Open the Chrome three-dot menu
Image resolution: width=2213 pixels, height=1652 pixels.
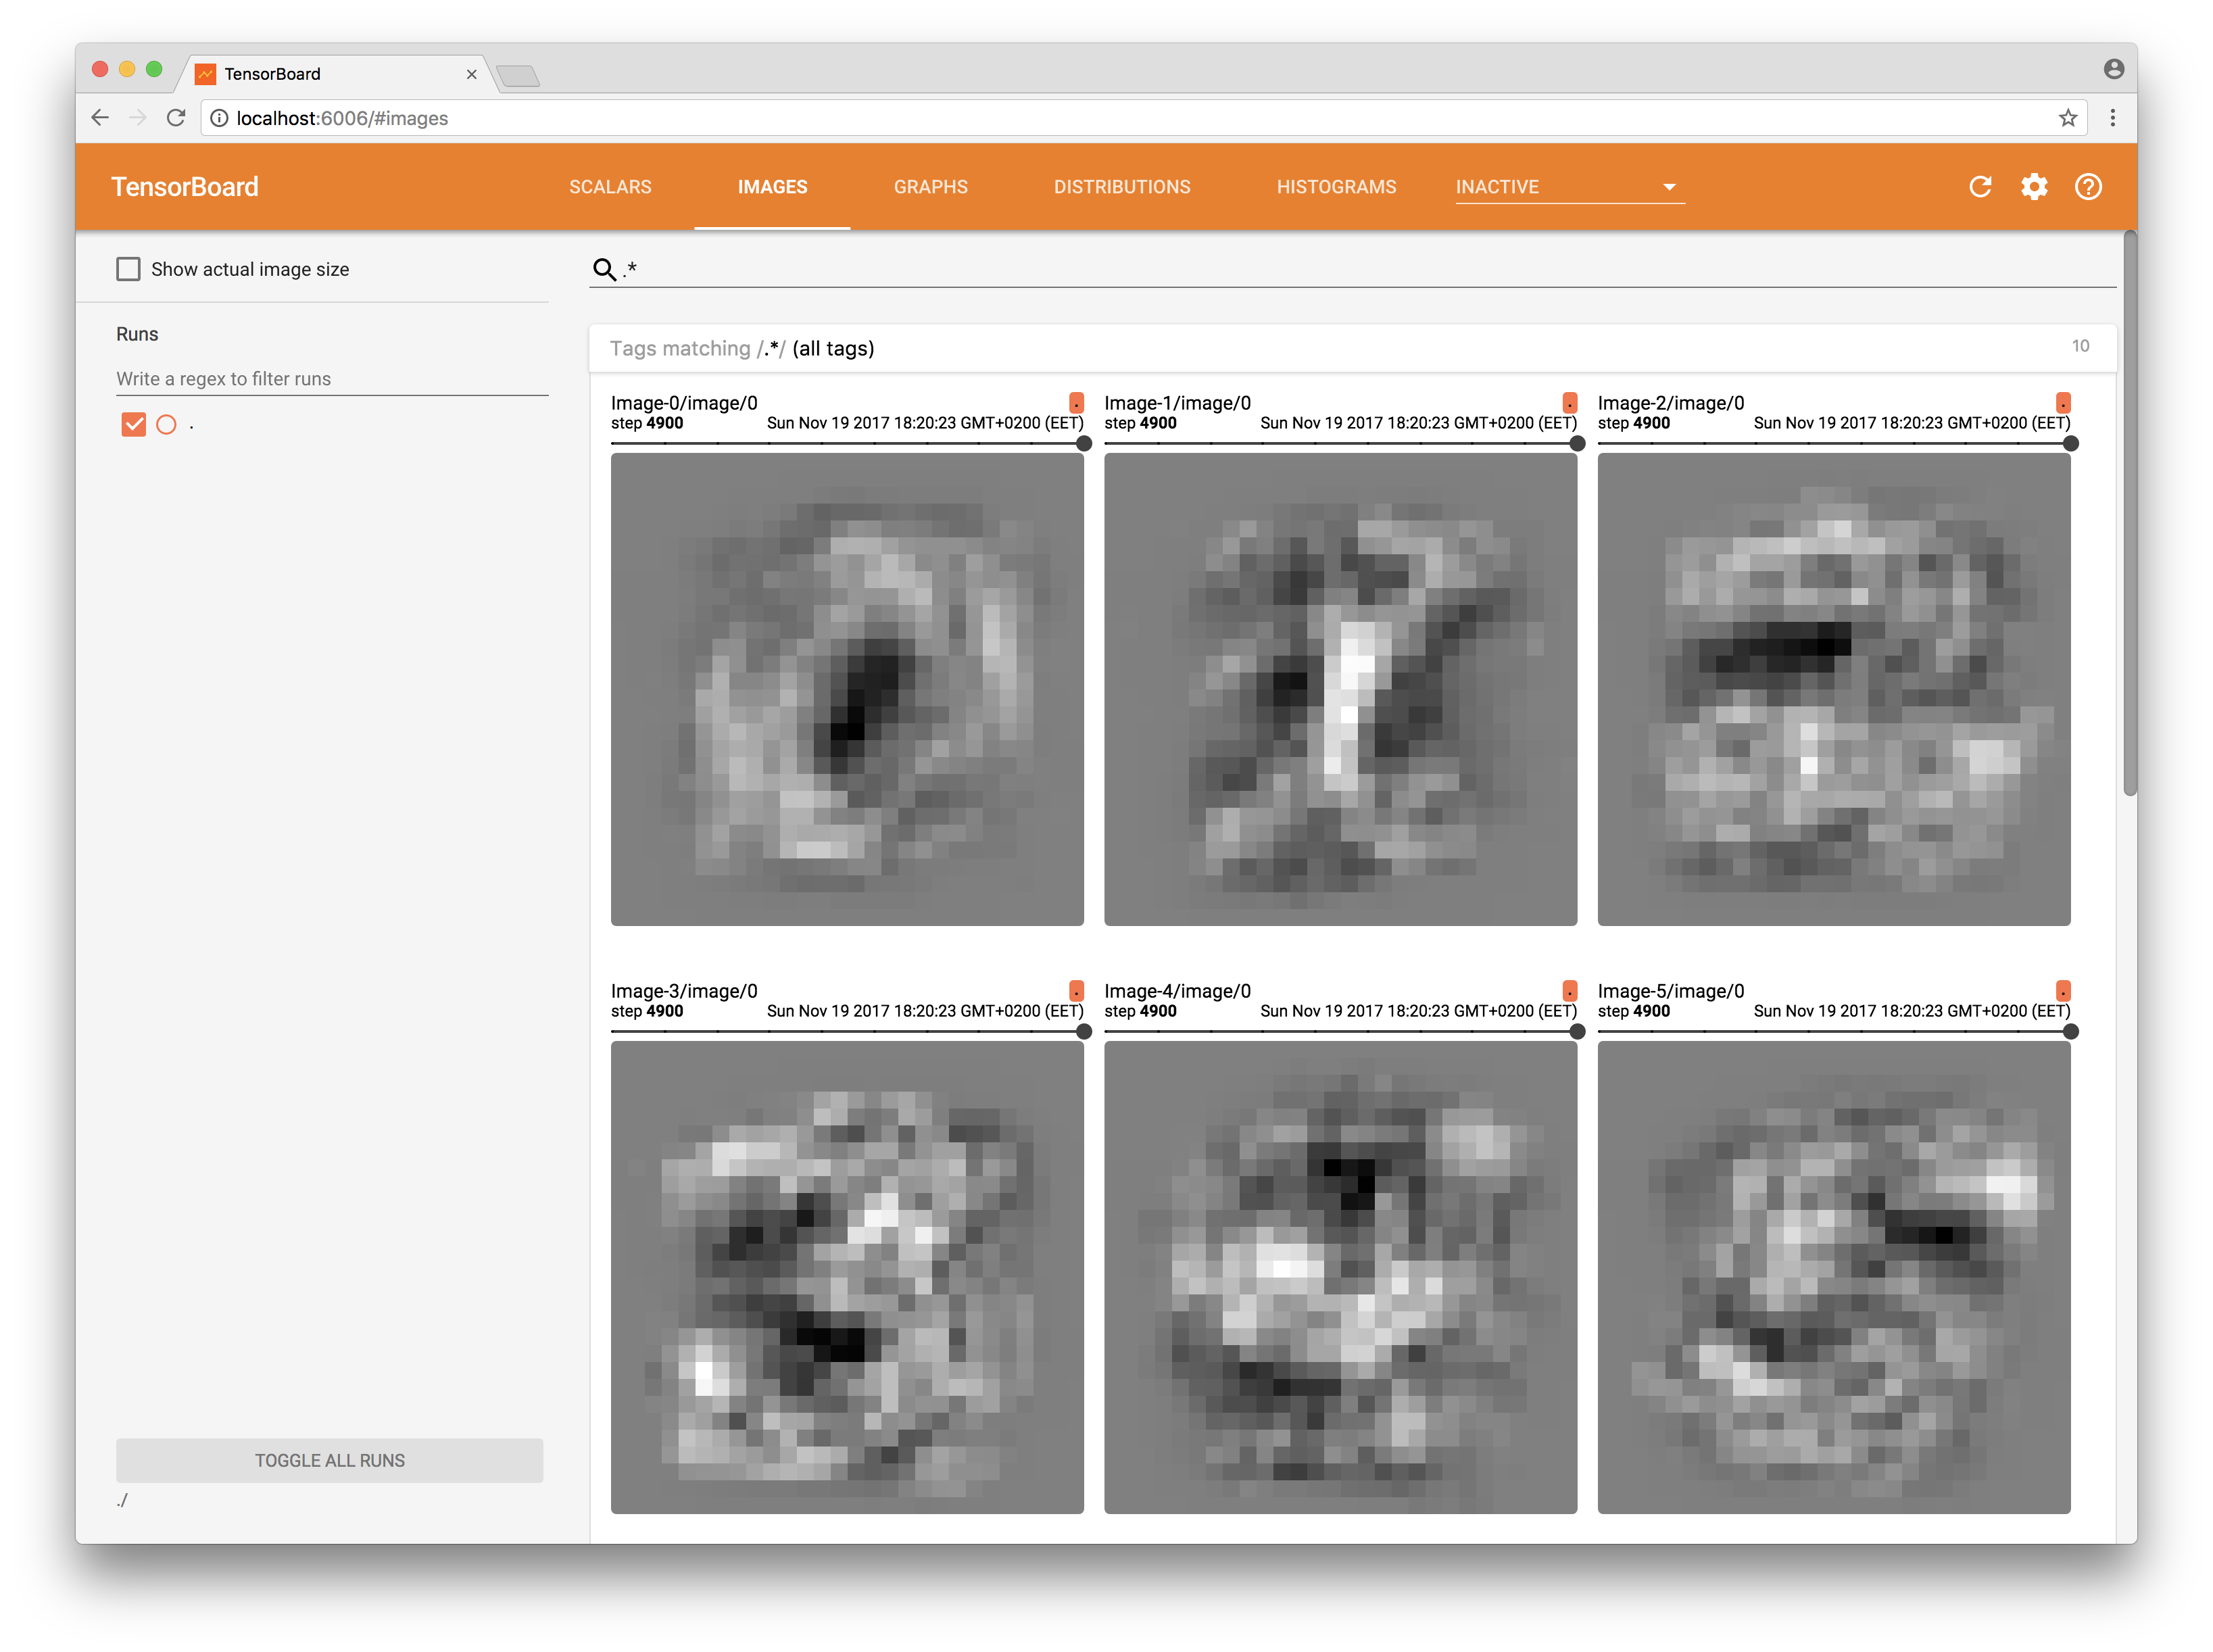[2112, 118]
